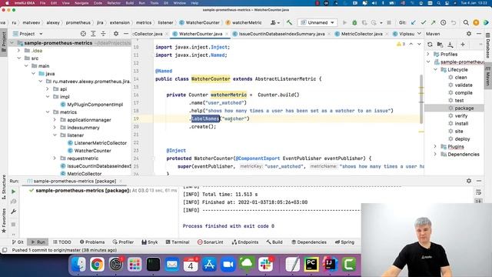Open the Snyk tool window tab

pos(150,242)
